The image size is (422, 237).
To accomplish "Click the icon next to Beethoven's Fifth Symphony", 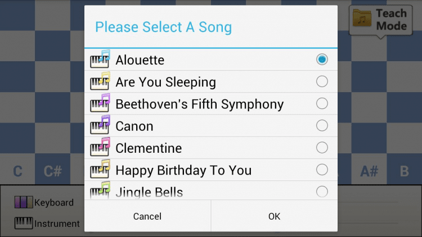I will coord(100,104).
